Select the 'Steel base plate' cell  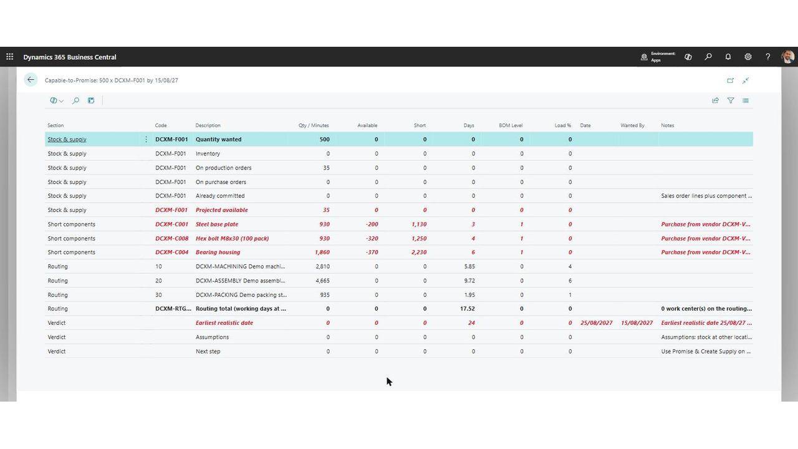[x=217, y=224]
